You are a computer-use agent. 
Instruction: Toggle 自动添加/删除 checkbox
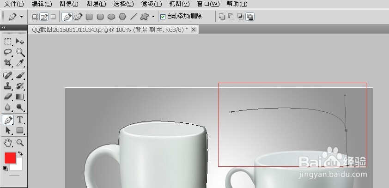point(163,17)
